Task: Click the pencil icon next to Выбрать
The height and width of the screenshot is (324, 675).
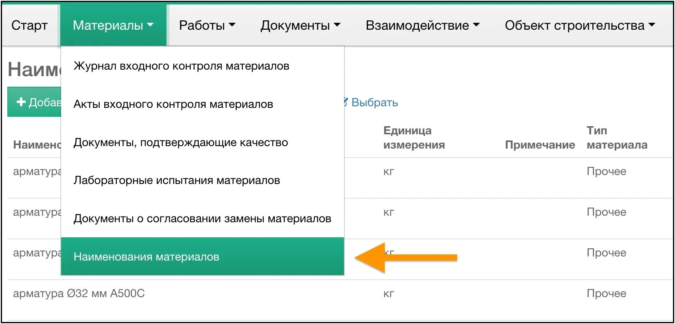Action: [x=345, y=103]
